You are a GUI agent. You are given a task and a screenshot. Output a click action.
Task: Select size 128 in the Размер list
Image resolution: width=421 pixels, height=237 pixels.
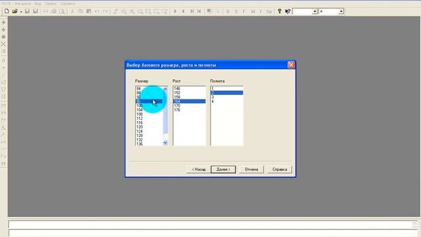(149, 136)
